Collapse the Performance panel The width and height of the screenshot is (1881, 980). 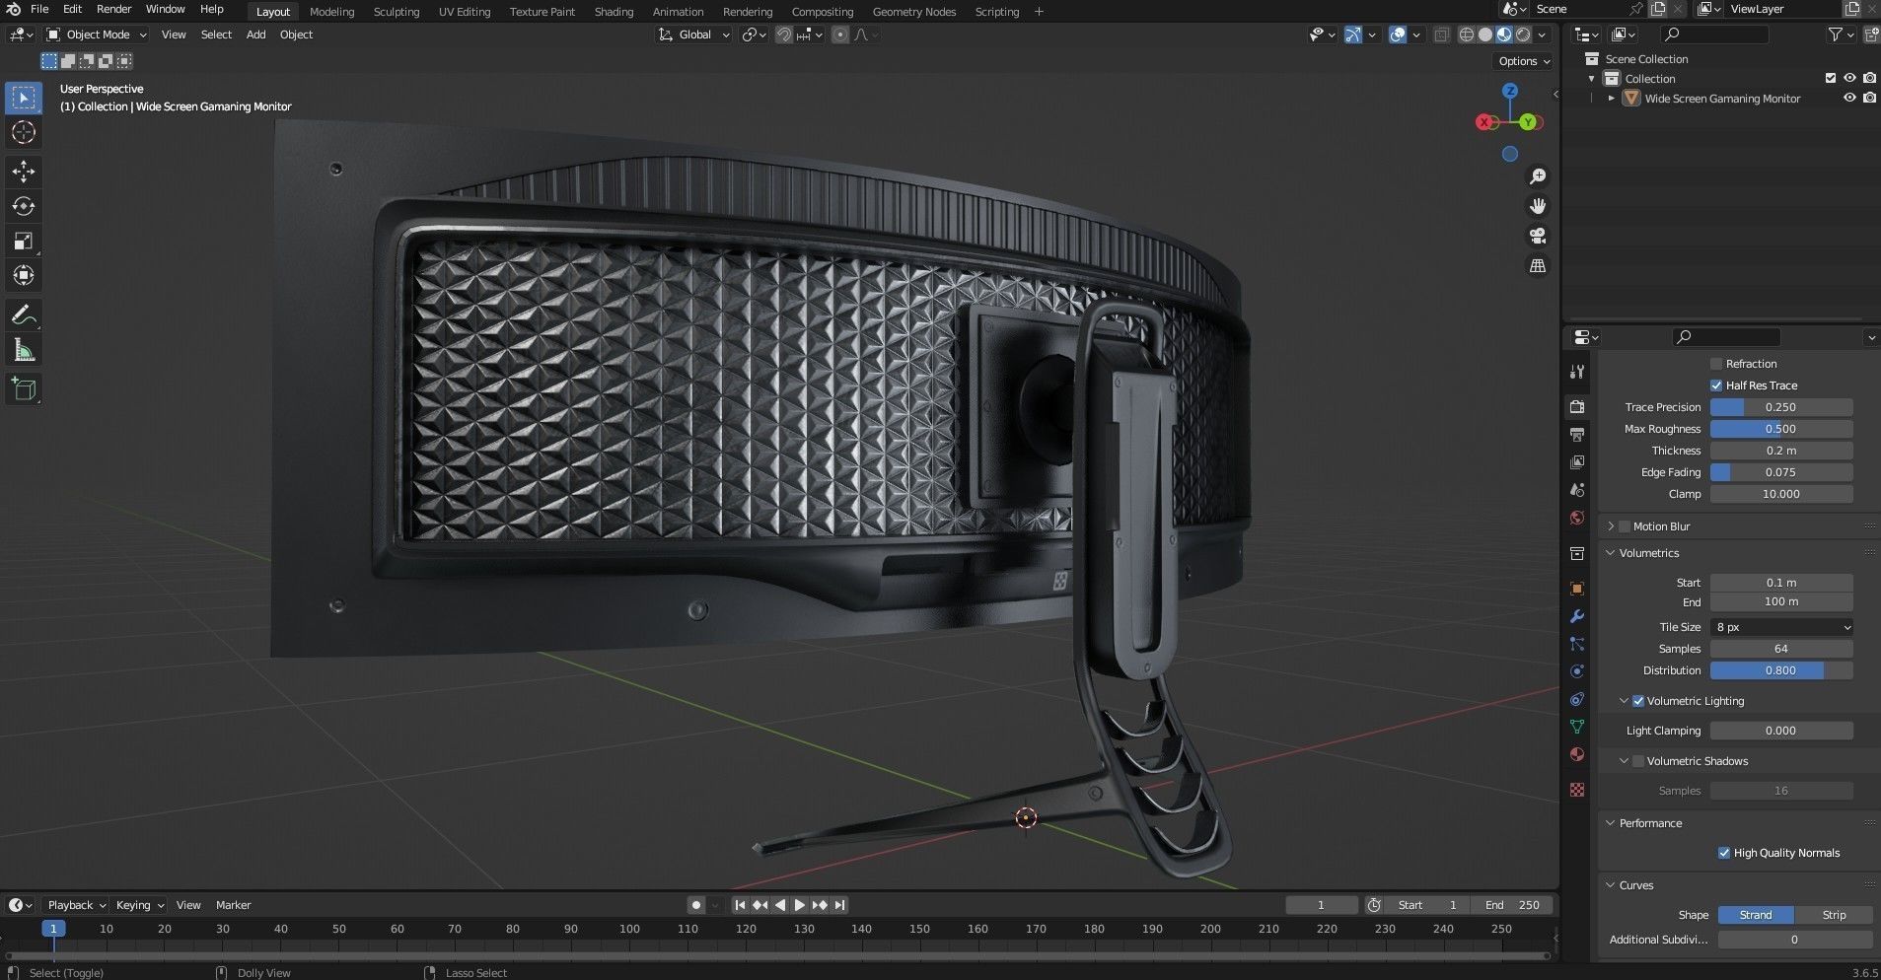pos(1610,823)
